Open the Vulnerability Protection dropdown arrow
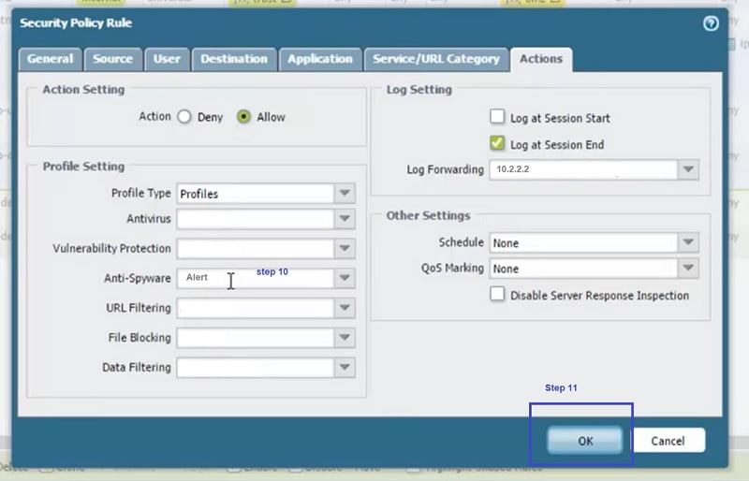Screen dimensions: 749x481 point(345,248)
